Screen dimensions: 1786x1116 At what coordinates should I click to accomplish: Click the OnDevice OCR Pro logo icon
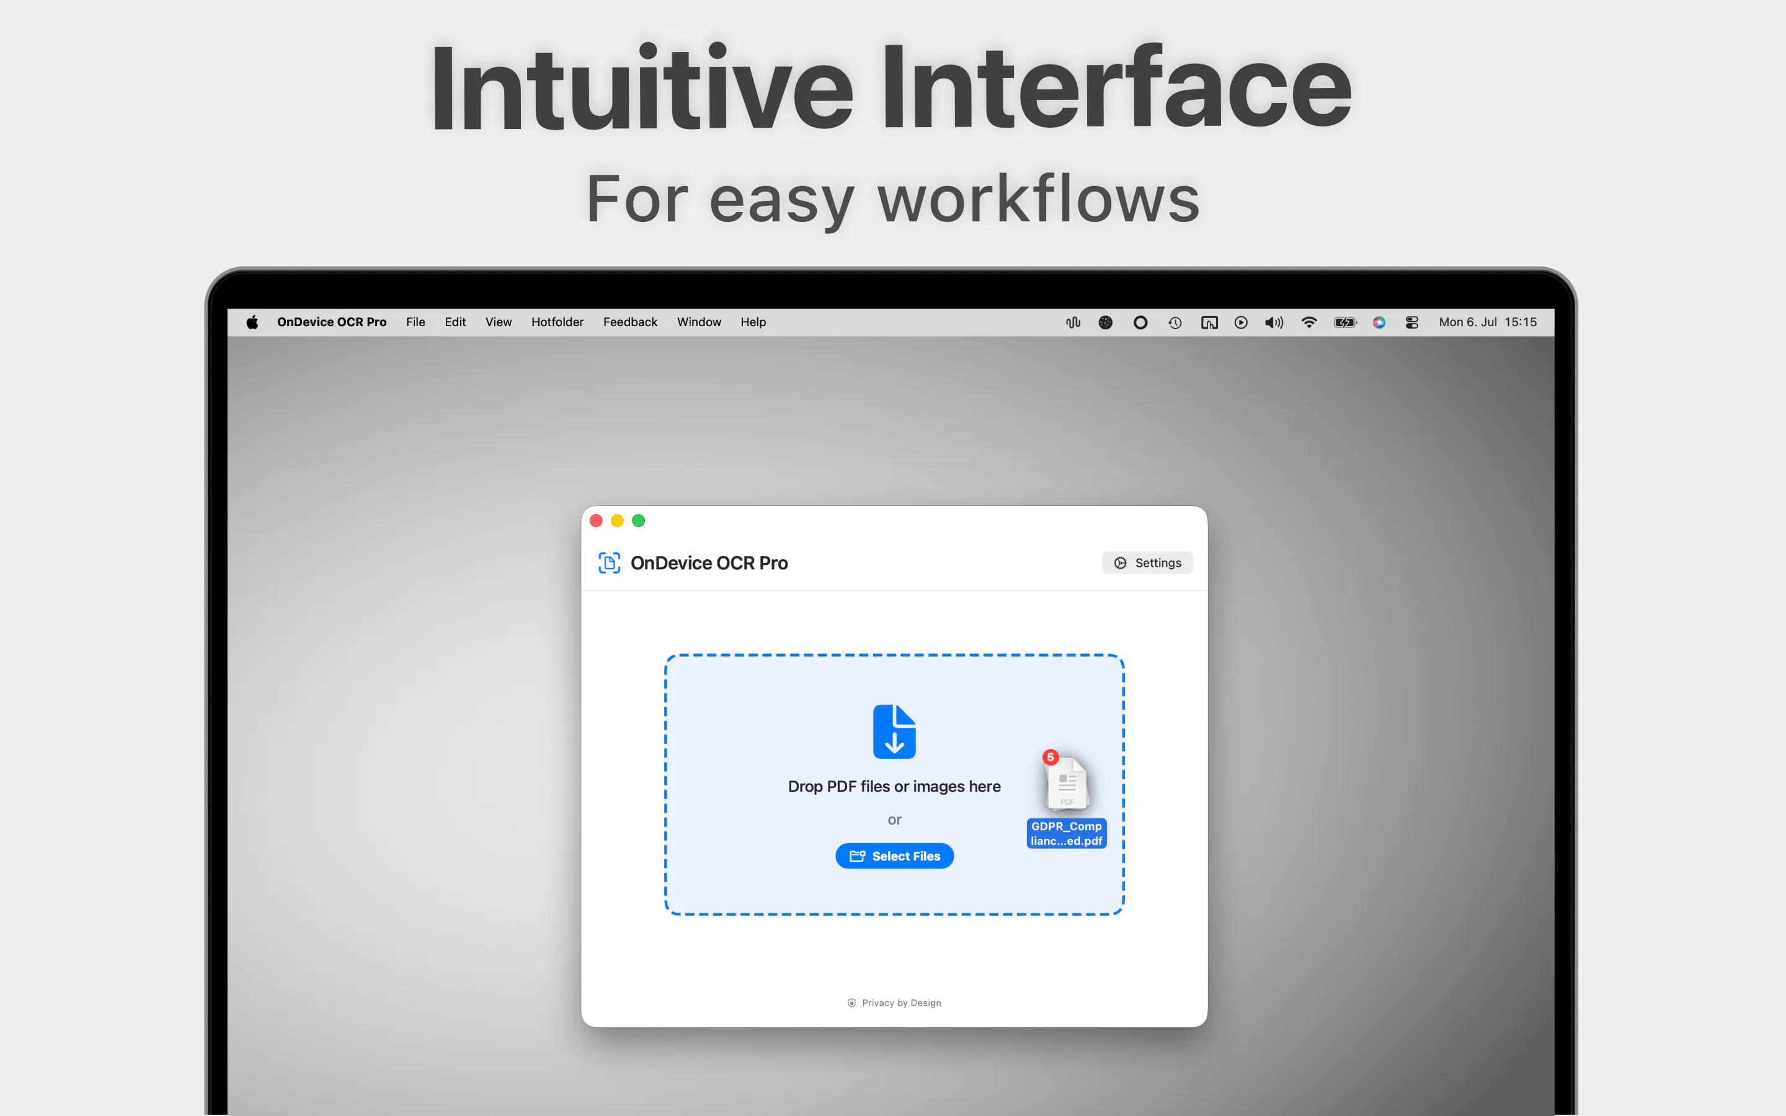click(609, 563)
